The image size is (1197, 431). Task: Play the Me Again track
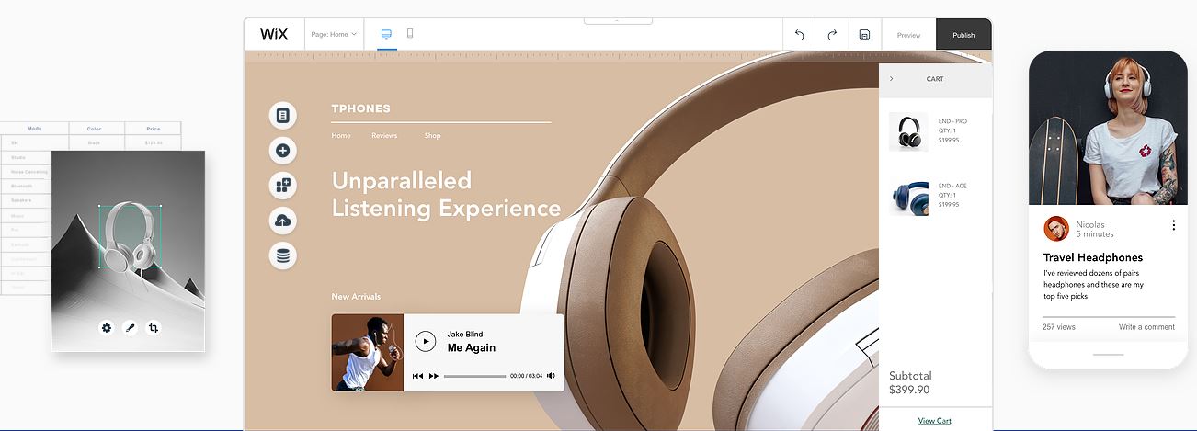tap(425, 341)
